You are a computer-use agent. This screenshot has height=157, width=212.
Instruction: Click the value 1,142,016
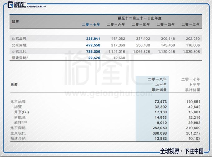click(x=117, y=52)
